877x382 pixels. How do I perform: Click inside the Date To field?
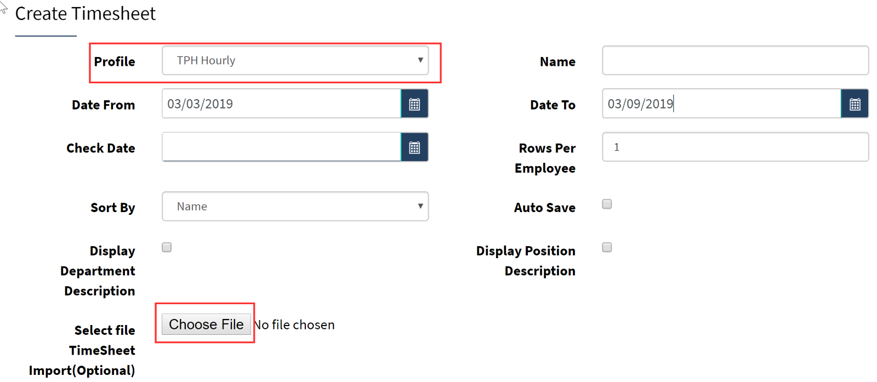pyautogui.click(x=722, y=104)
